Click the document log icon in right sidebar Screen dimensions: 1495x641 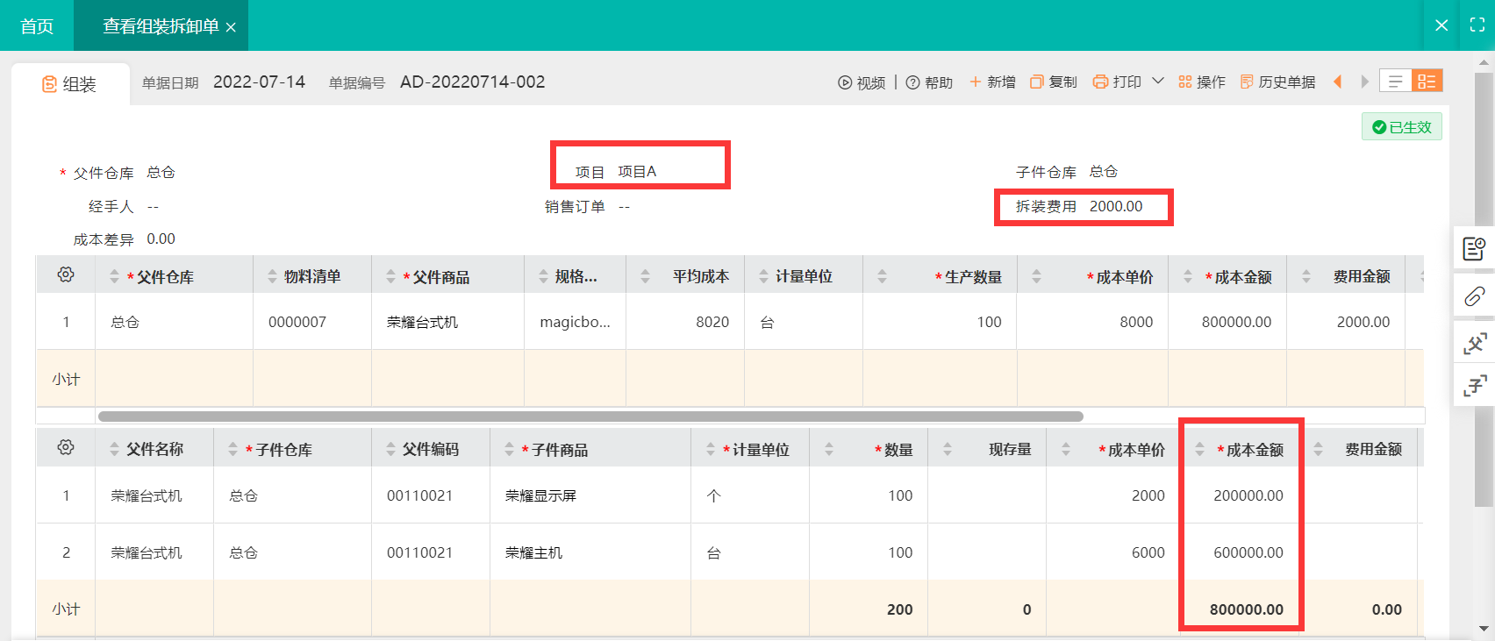[x=1474, y=249]
